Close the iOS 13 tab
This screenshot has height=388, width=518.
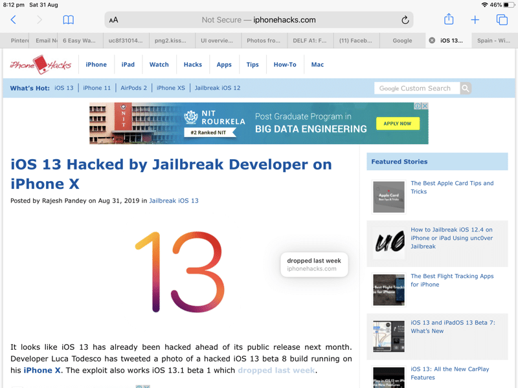point(432,41)
